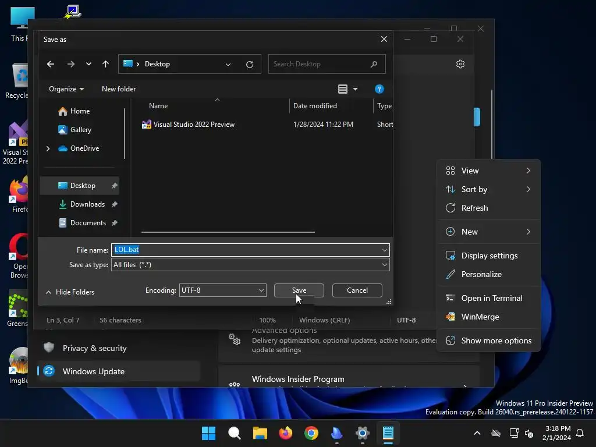Screen dimensions: 596x447
Task: Open New submenu in context menu
Action: coord(488,232)
